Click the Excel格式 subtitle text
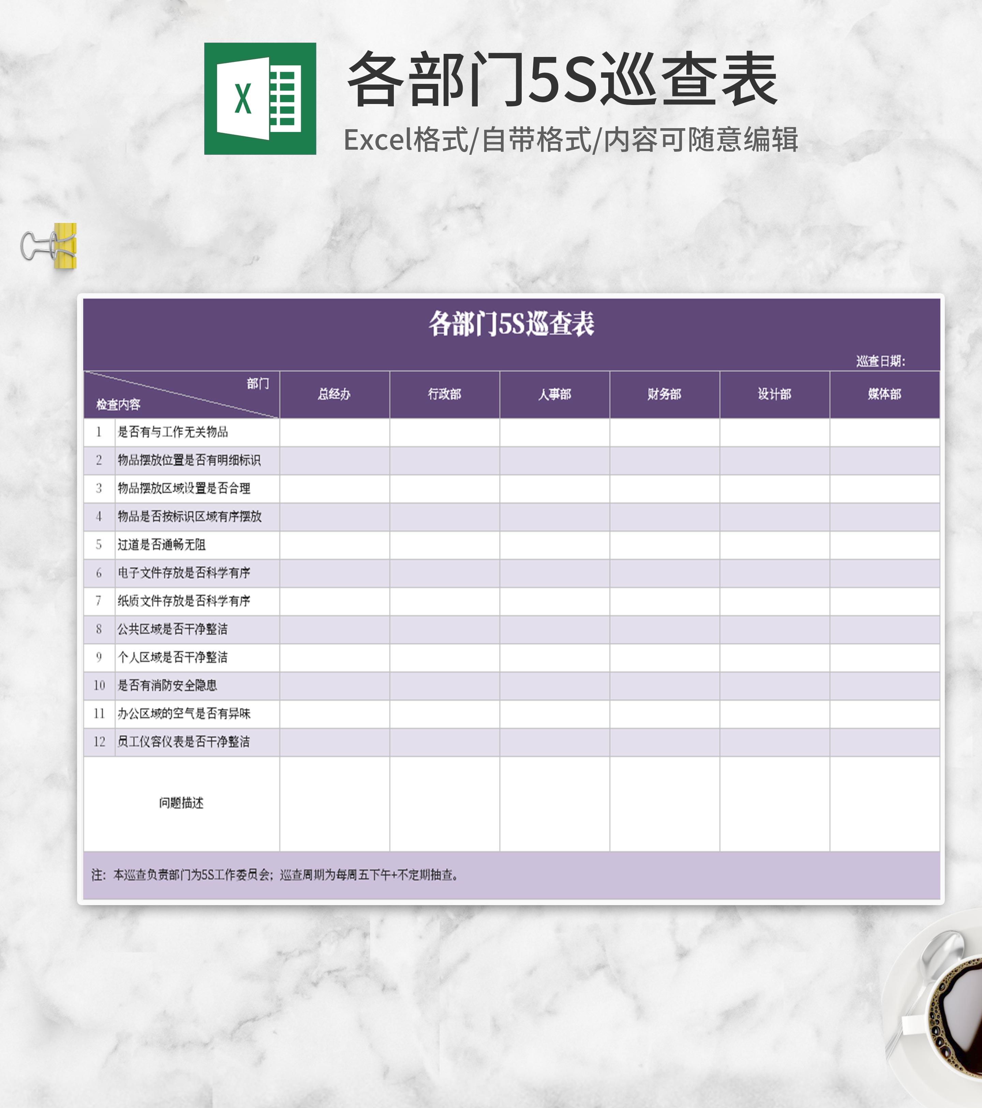The image size is (982, 1108). [x=570, y=140]
